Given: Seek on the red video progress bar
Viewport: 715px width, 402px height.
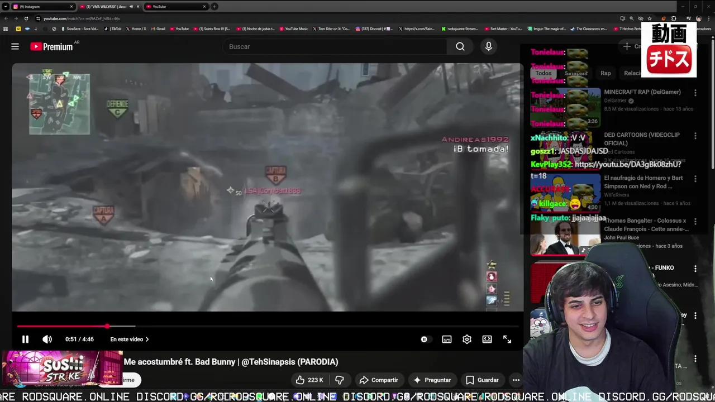Looking at the screenshot, I should coord(268,326).
